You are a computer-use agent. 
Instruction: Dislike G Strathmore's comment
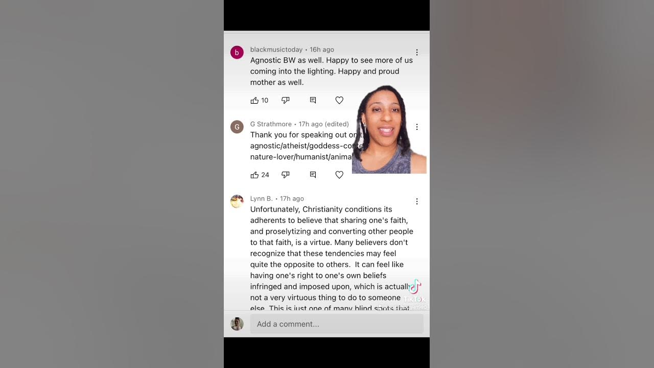pos(286,175)
